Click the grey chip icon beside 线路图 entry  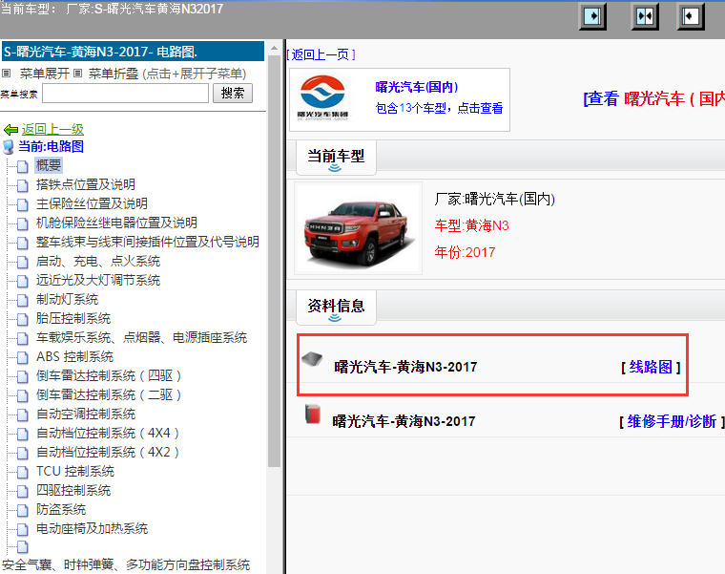[312, 359]
